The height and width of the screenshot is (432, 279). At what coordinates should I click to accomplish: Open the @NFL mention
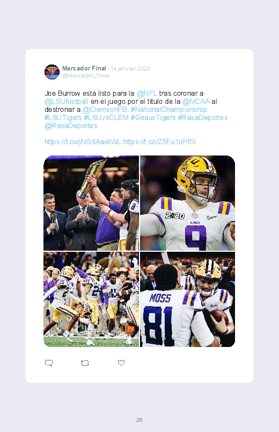(x=147, y=94)
